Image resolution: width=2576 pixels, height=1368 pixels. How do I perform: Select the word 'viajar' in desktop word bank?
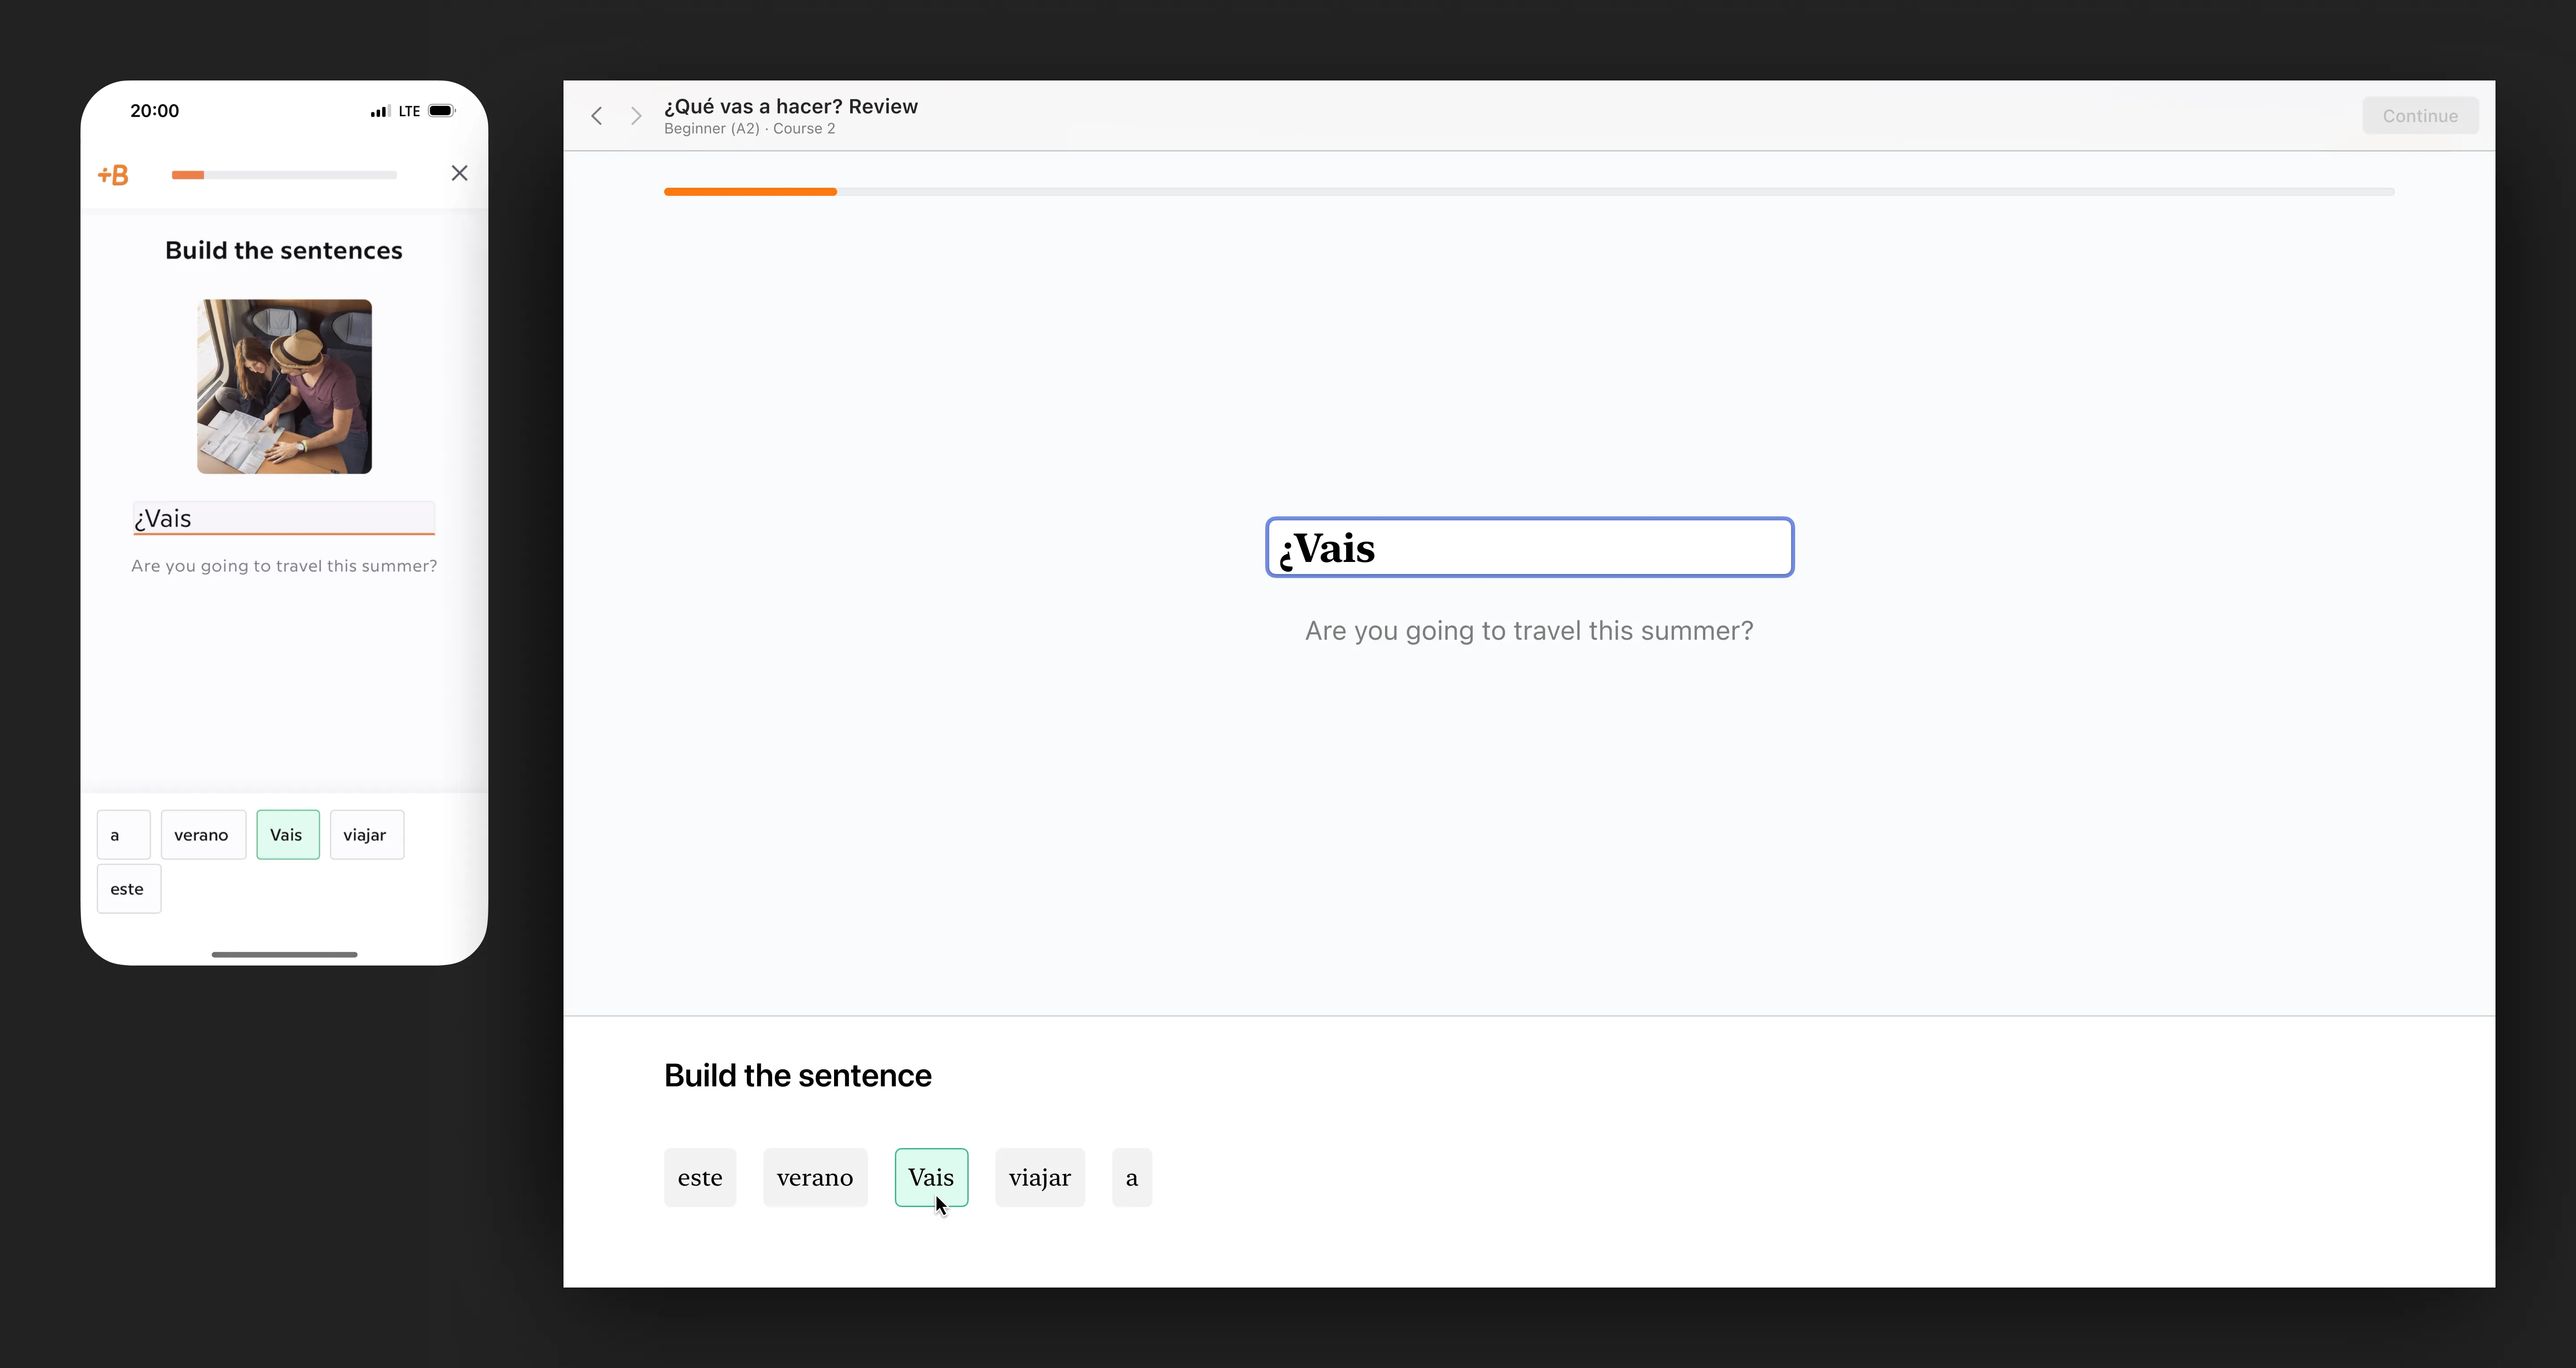[1040, 1177]
